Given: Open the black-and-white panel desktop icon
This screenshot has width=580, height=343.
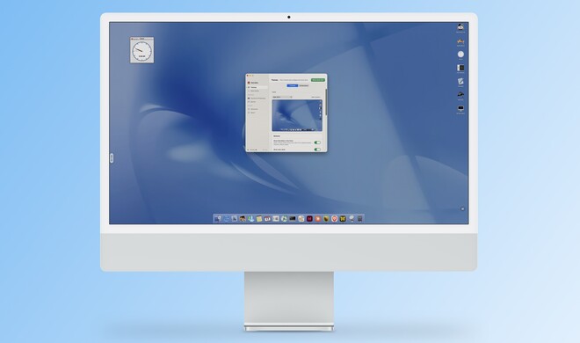Looking at the screenshot, I should point(460,68).
